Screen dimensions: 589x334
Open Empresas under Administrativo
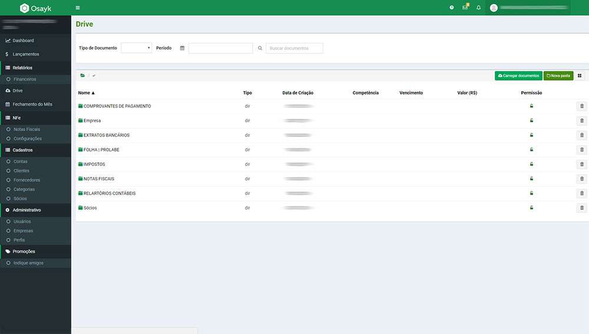coord(36,231)
